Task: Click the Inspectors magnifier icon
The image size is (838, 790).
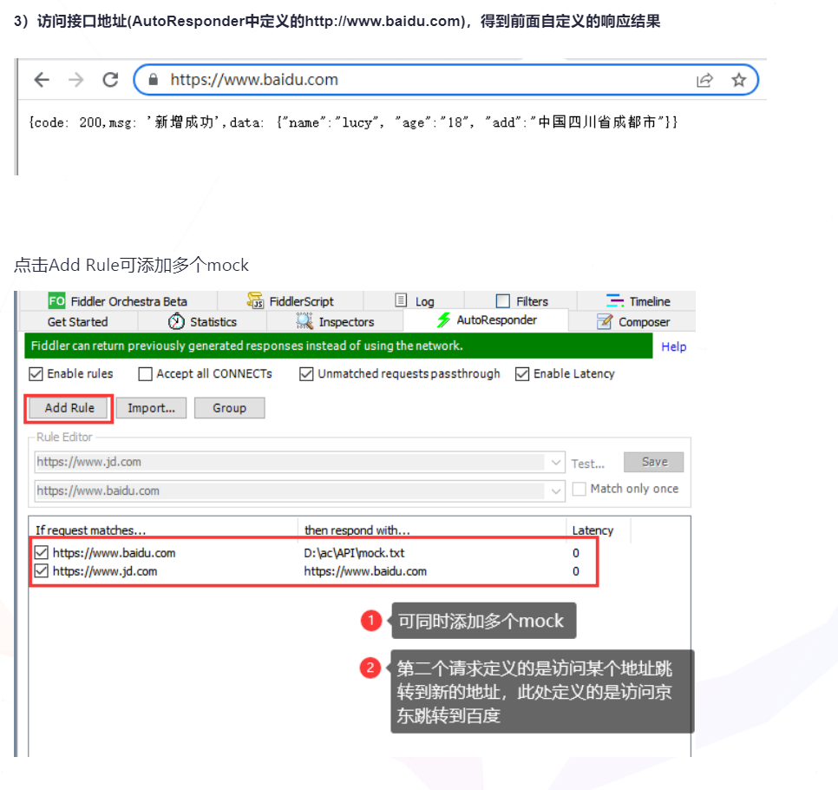Action: click(304, 321)
